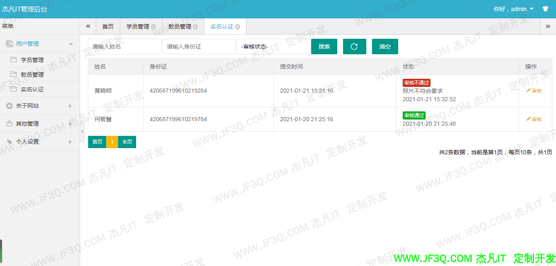Switch to the 首页 tab
This screenshot has width=556, height=266.
click(108, 27)
